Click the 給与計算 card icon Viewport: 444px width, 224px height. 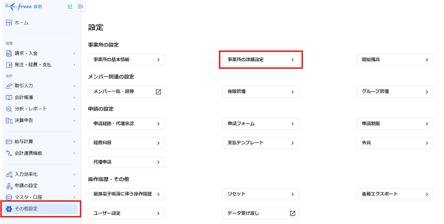coord(9,142)
